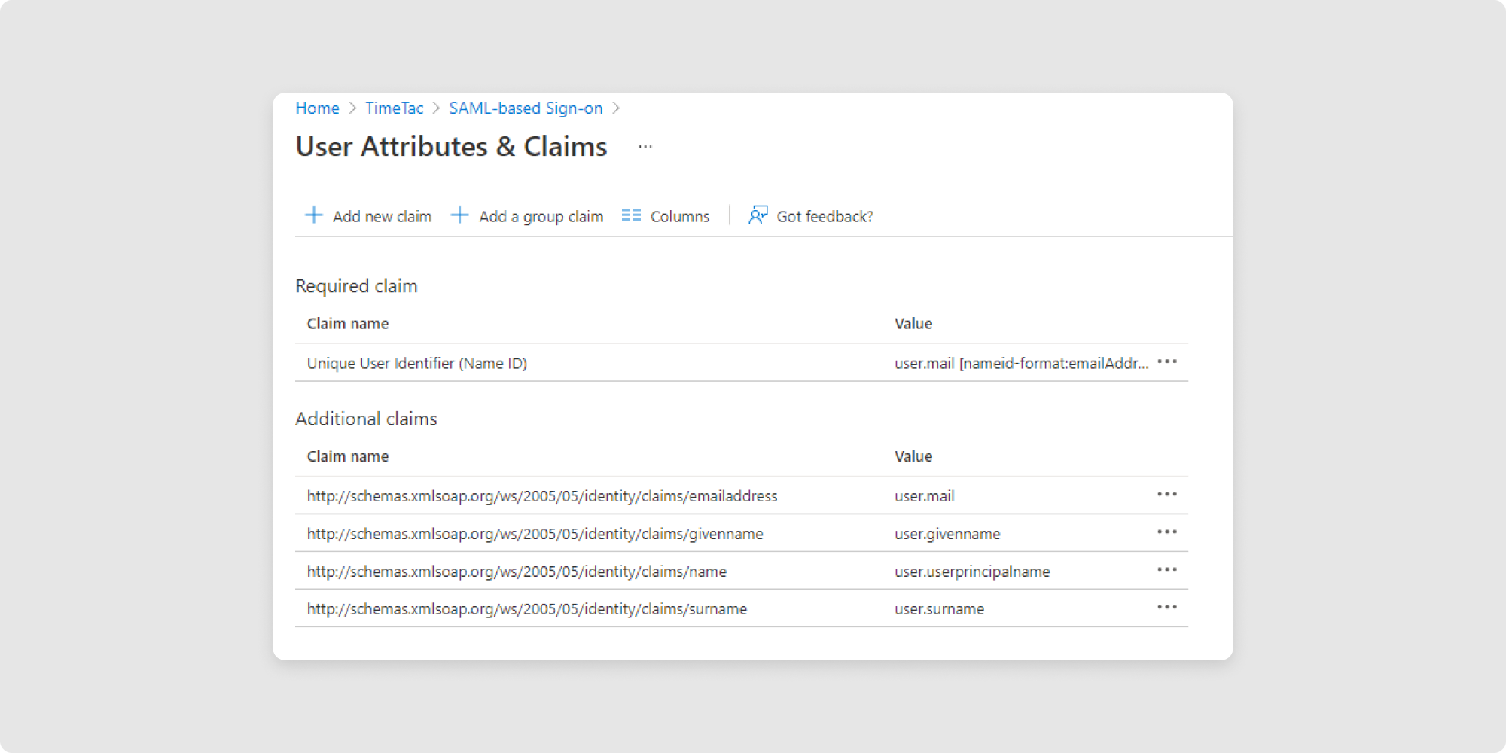The height and width of the screenshot is (753, 1506).
Task: Click the Got feedback person icon
Action: pyautogui.click(x=758, y=215)
